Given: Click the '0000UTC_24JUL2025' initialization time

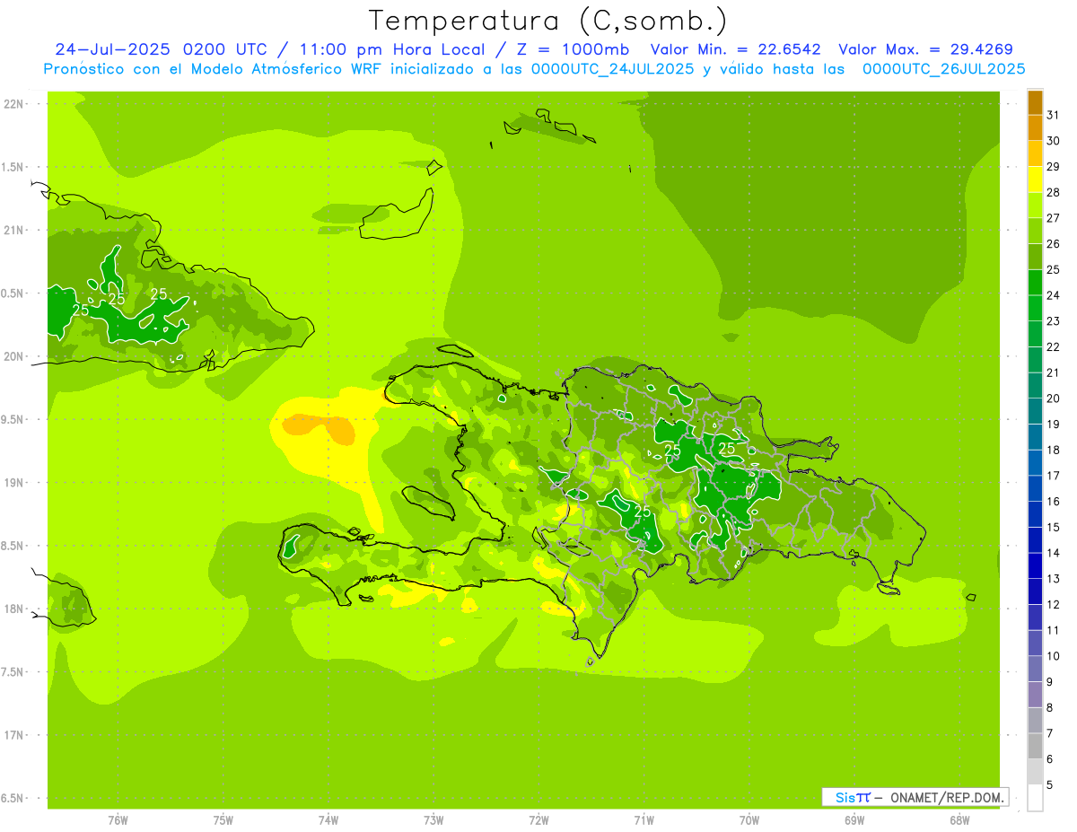Looking at the screenshot, I should [x=613, y=69].
